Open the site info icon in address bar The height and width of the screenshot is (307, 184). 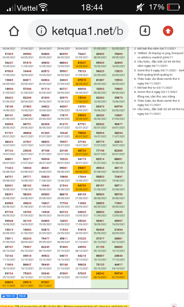click(41, 31)
